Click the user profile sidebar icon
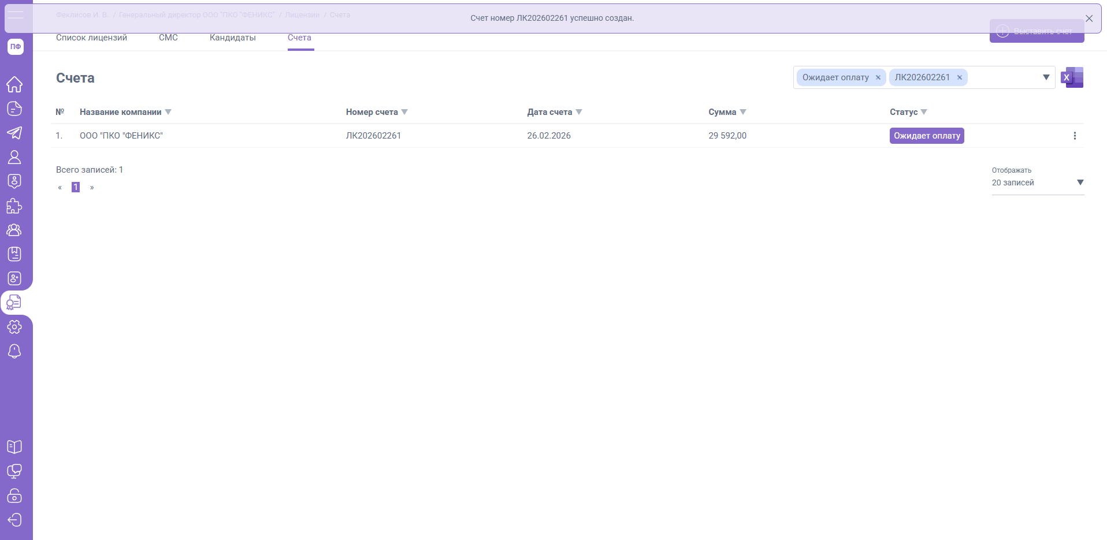The width and height of the screenshot is (1107, 540). 14,157
